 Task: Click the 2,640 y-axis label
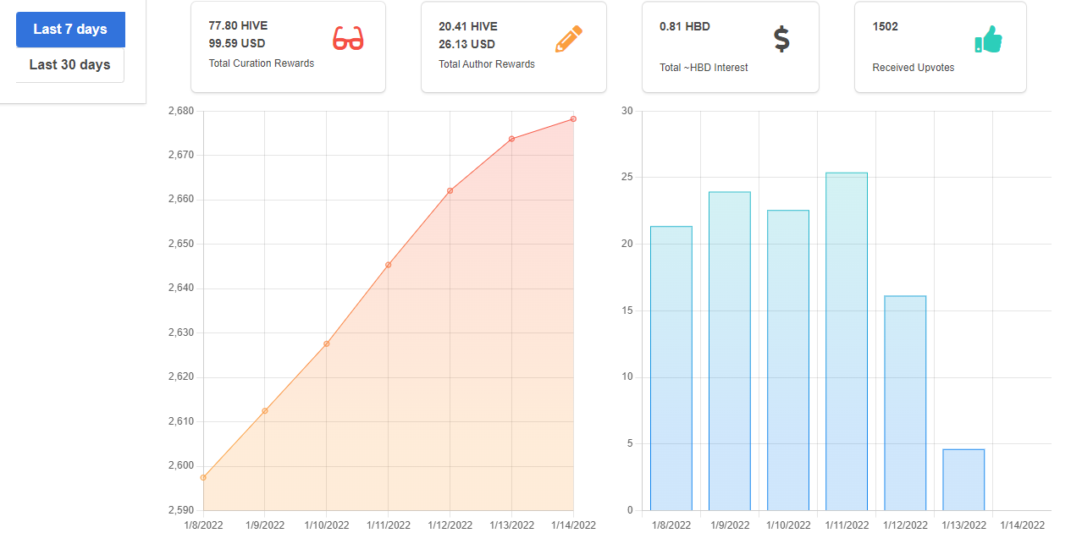tap(181, 288)
